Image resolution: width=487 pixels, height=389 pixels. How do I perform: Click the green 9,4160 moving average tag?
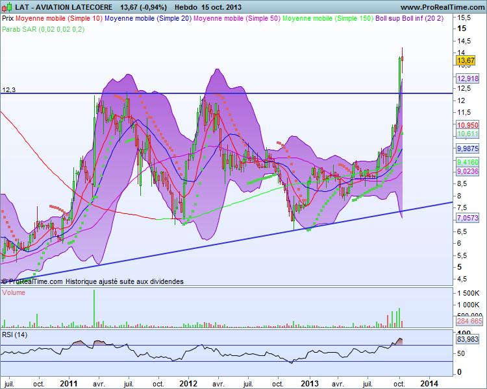pos(468,162)
